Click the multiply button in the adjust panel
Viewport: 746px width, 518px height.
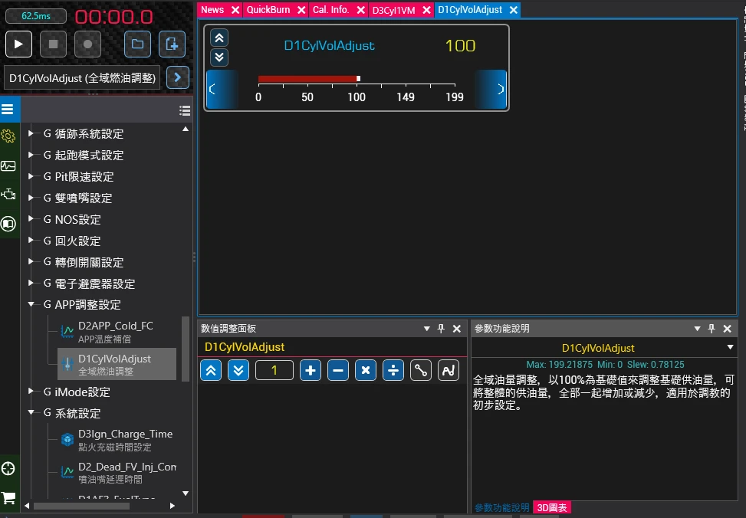366,371
